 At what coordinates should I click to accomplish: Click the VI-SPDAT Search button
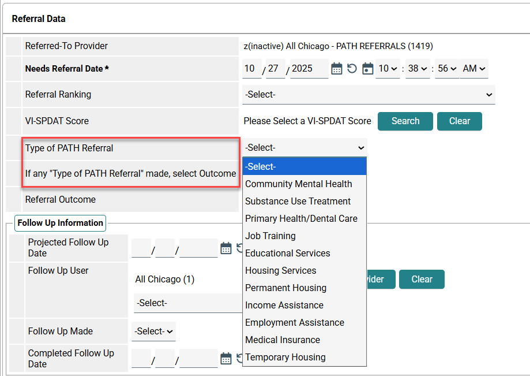coord(405,121)
